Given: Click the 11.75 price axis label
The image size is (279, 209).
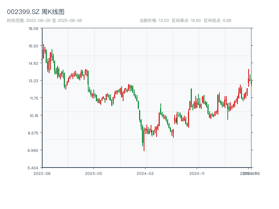Looking at the screenshot, I should 33,98.
